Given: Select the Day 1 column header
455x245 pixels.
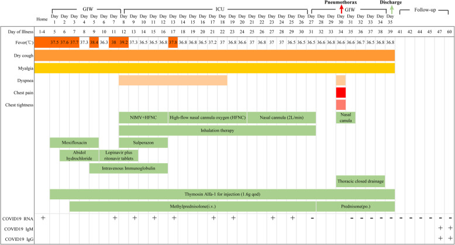Looking at the screenshot, I should click(x=54, y=19).
